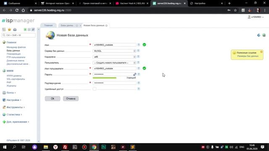Screen dimensions: 269x151
Task: Switch to the Главная tab
Action: click(48, 25)
